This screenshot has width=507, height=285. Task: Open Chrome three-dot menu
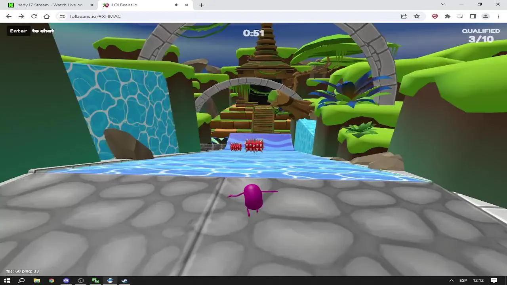pos(497,16)
